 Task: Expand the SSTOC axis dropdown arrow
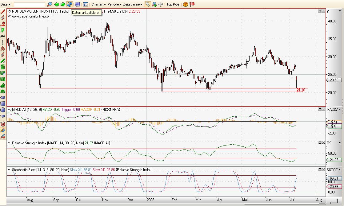[340, 170]
